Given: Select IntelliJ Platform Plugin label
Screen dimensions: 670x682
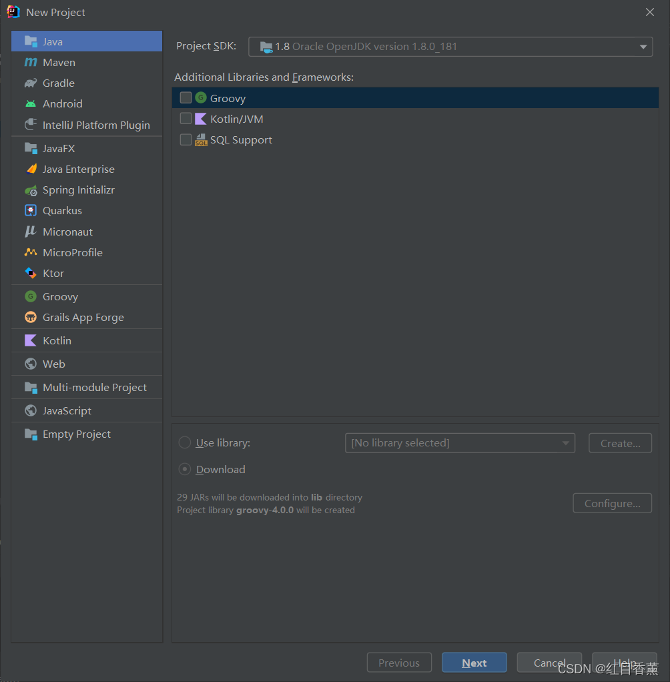Looking at the screenshot, I should (x=96, y=125).
